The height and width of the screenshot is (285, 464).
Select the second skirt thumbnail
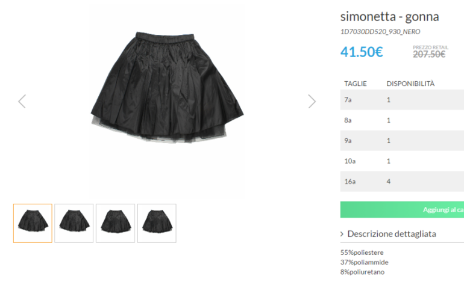(x=74, y=223)
